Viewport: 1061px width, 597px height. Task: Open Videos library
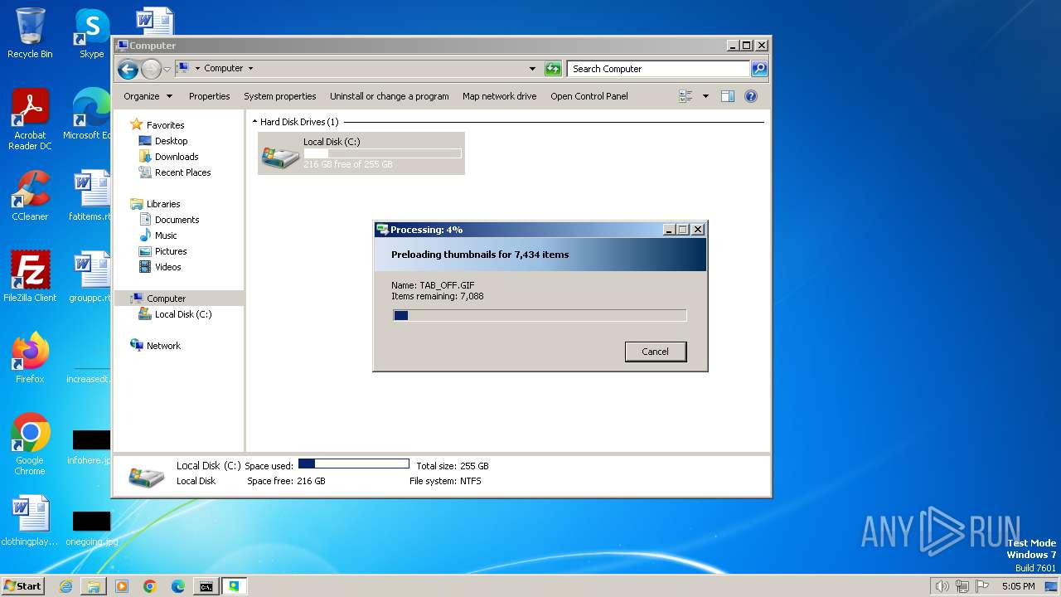click(x=167, y=267)
